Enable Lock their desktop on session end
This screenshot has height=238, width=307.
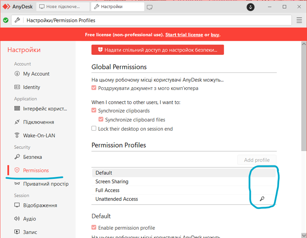pyautogui.click(x=94, y=129)
